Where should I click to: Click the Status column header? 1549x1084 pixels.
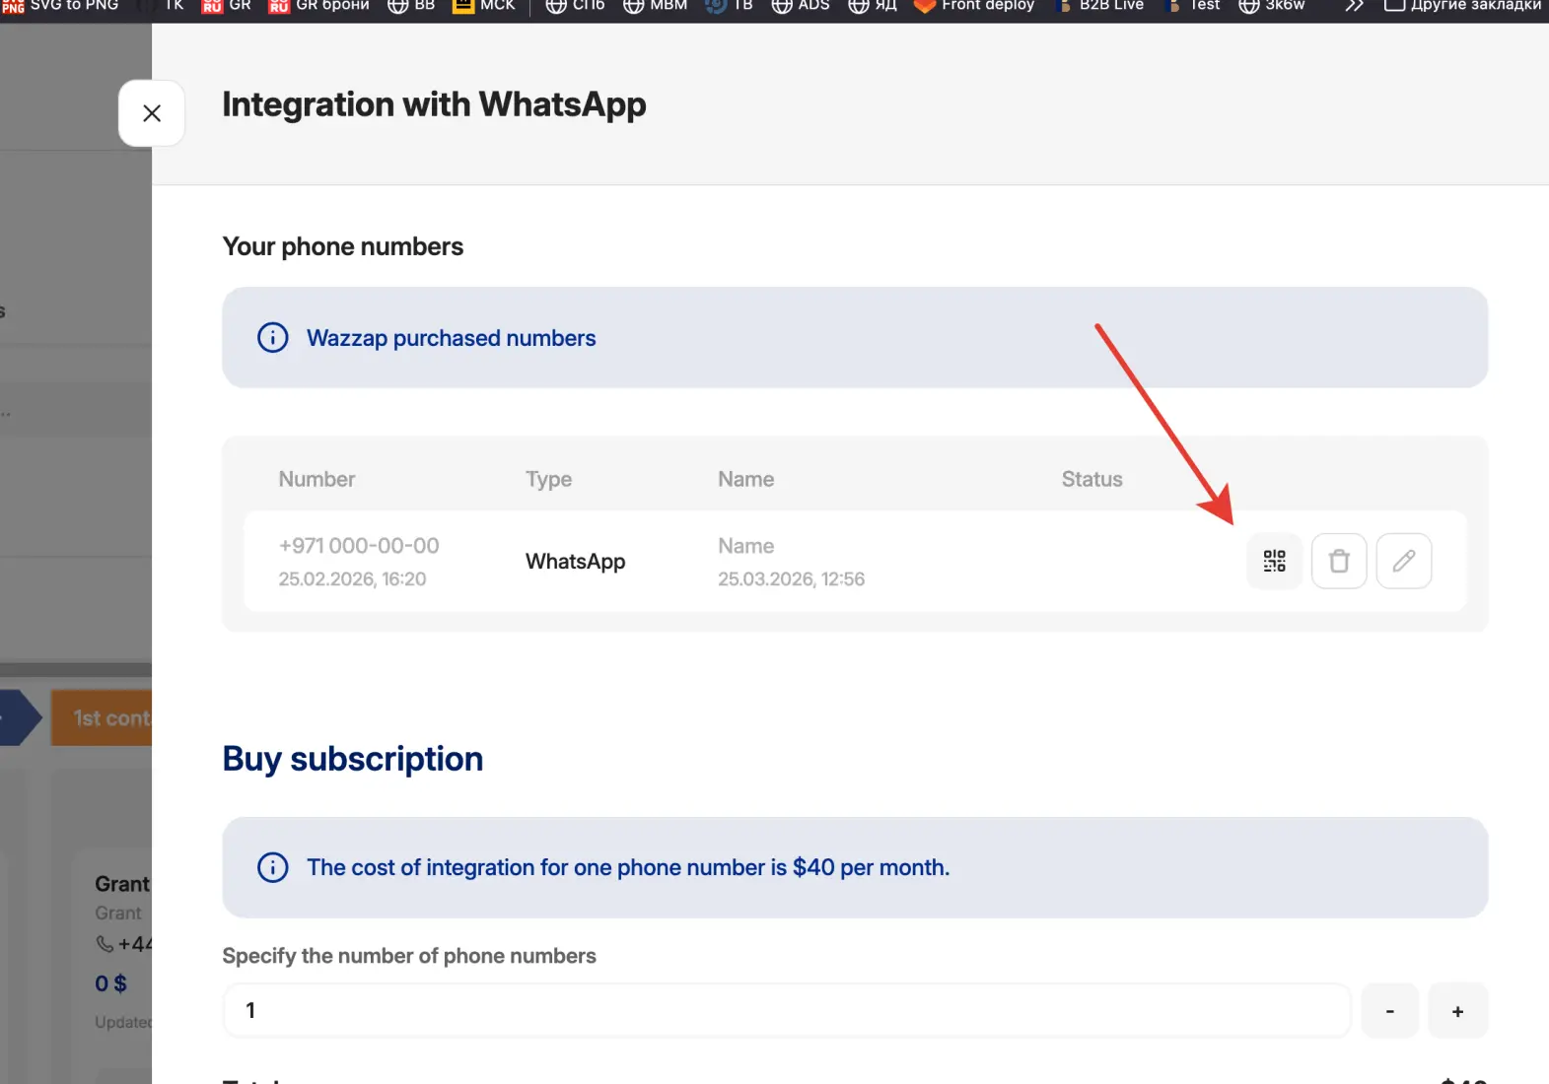tap(1092, 479)
